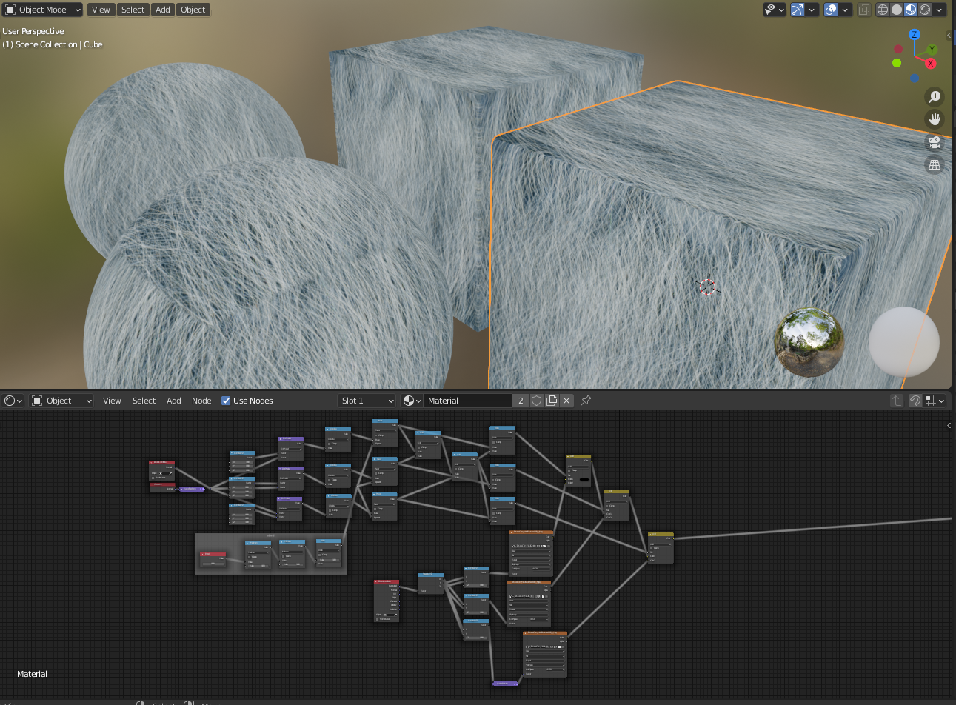Open the node snapping options dropdown
Image resolution: width=956 pixels, height=705 pixels.
tap(935, 401)
